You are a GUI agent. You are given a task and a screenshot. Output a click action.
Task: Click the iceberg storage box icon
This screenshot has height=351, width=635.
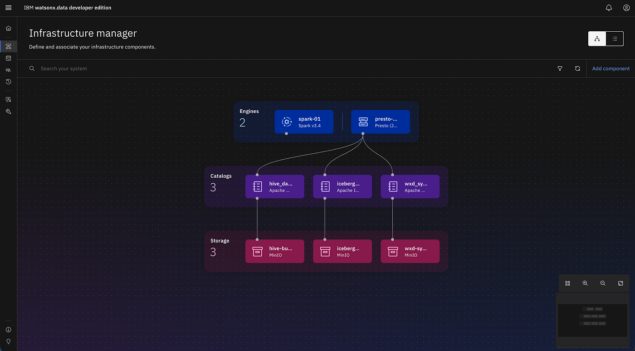coord(325,251)
